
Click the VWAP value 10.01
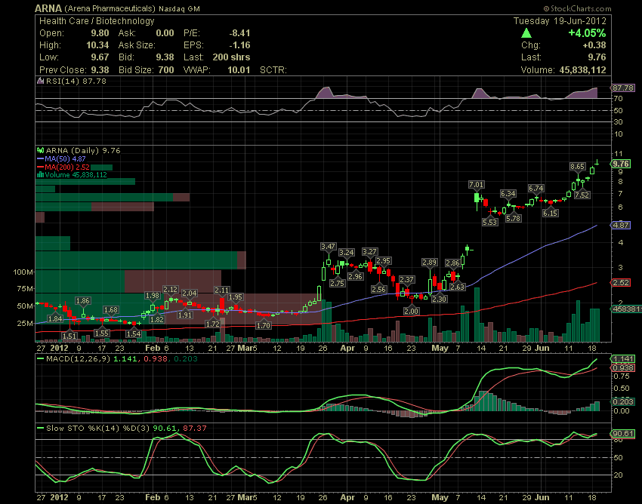click(239, 70)
